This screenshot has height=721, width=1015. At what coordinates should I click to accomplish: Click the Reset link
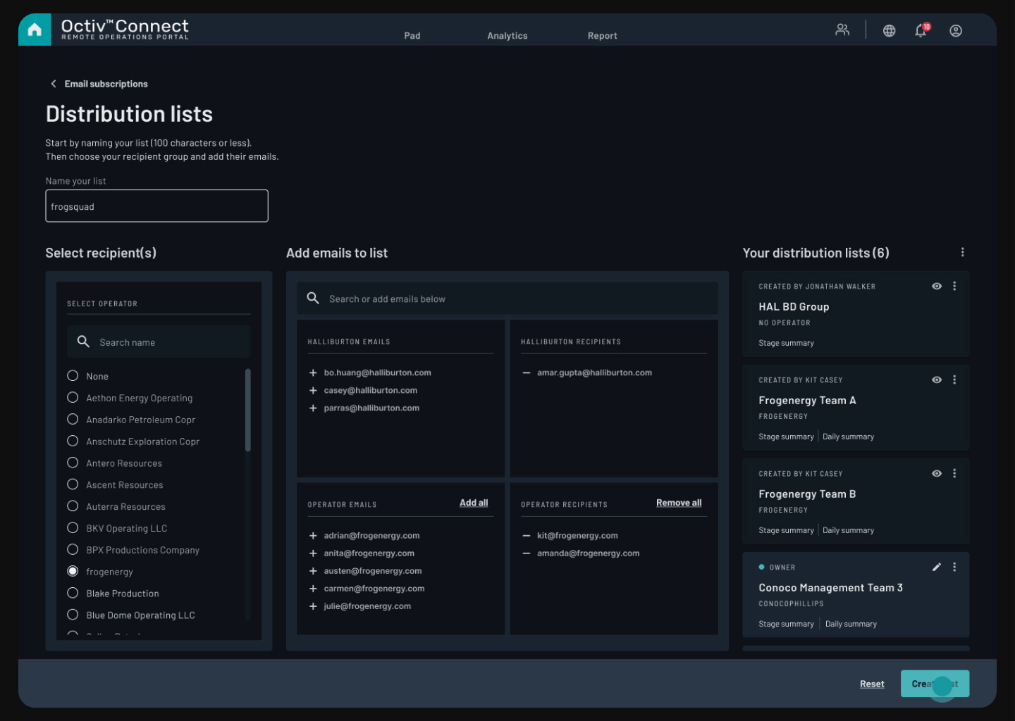pos(872,684)
